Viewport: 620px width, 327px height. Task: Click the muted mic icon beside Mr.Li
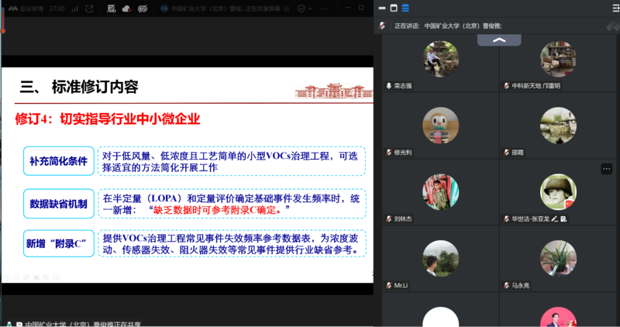tap(389, 285)
